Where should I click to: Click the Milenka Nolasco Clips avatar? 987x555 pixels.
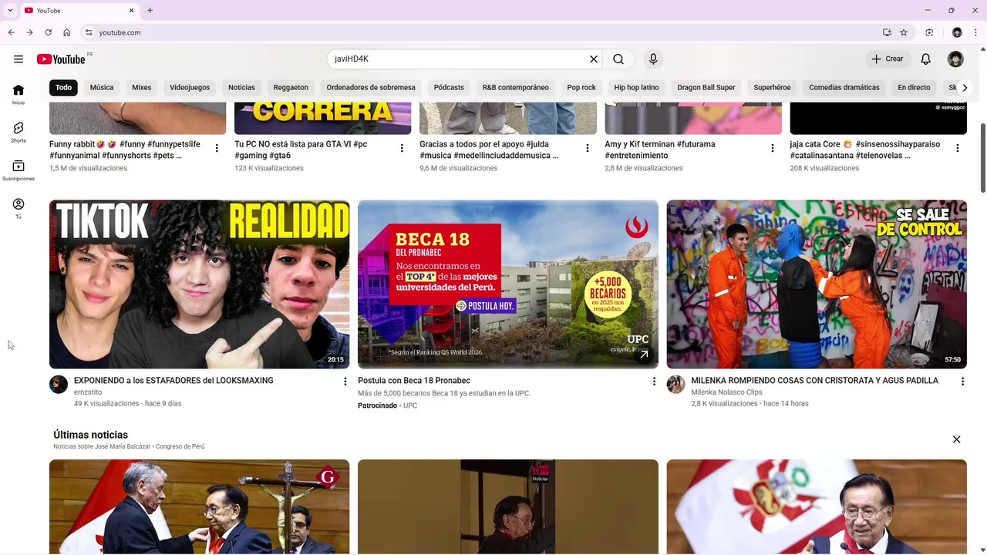[x=676, y=385]
